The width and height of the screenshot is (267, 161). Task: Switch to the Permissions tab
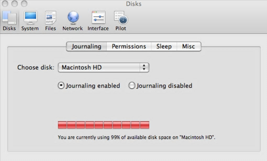click(x=129, y=46)
